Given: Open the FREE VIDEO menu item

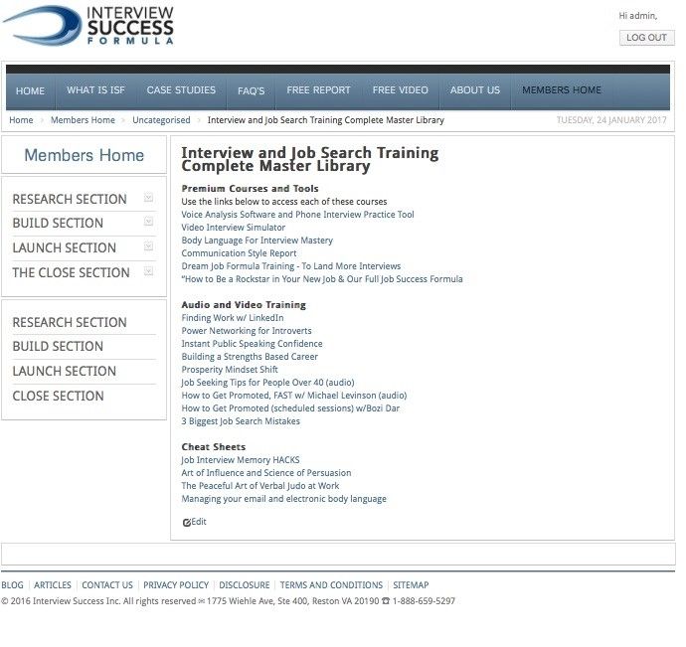Looking at the screenshot, I should (x=400, y=90).
